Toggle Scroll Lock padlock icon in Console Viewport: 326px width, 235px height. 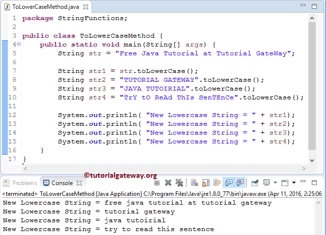[206, 183]
